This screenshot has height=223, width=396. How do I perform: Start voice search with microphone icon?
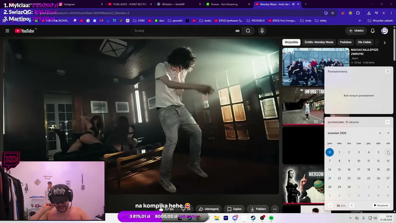[x=262, y=31]
